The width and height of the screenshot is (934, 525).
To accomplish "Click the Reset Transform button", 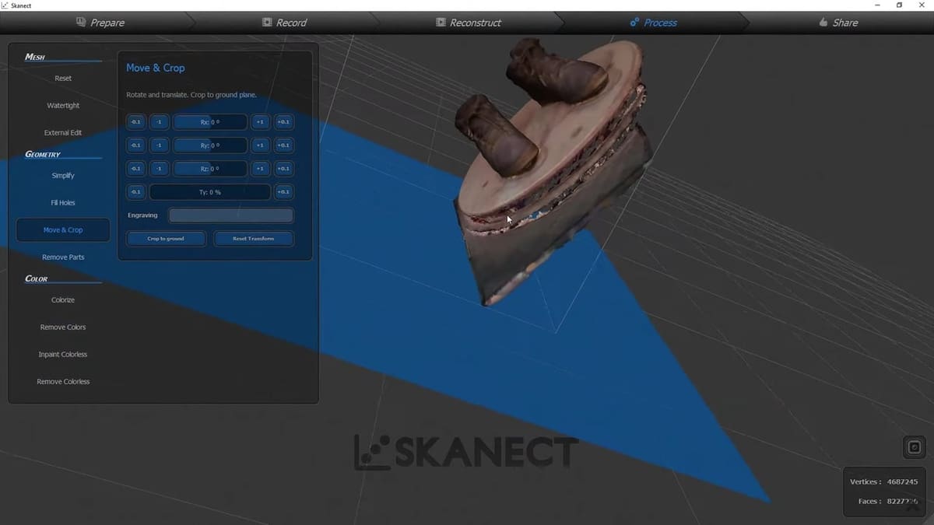I will coord(253,238).
